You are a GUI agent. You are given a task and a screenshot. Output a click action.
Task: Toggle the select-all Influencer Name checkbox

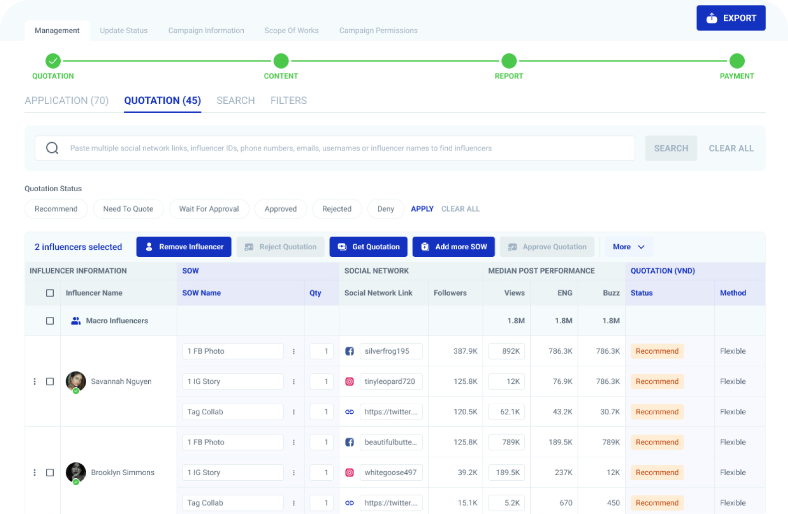point(50,293)
